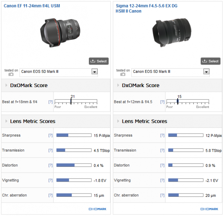
Task: Open the help [?] beside Canon Chr. aberration
Action: pyautogui.click(x=51, y=195)
